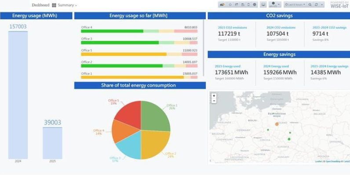Click the Office 4 usage progress bar

pos(139,31)
